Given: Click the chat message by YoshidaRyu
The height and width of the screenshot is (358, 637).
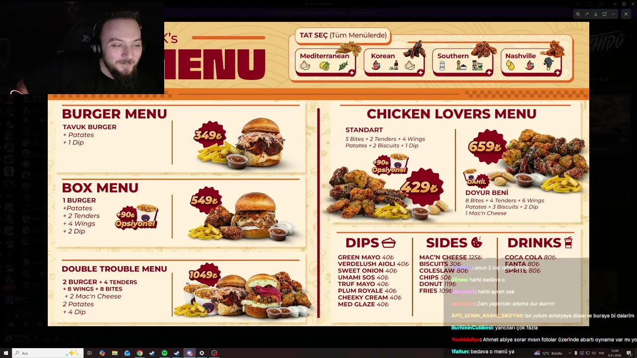Looking at the screenshot, I should (x=543, y=340).
